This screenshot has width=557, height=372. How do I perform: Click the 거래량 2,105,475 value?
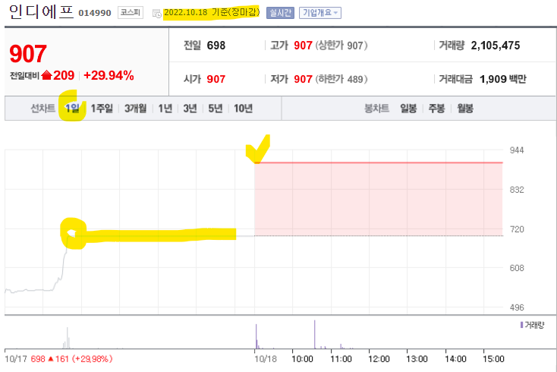[x=496, y=46]
